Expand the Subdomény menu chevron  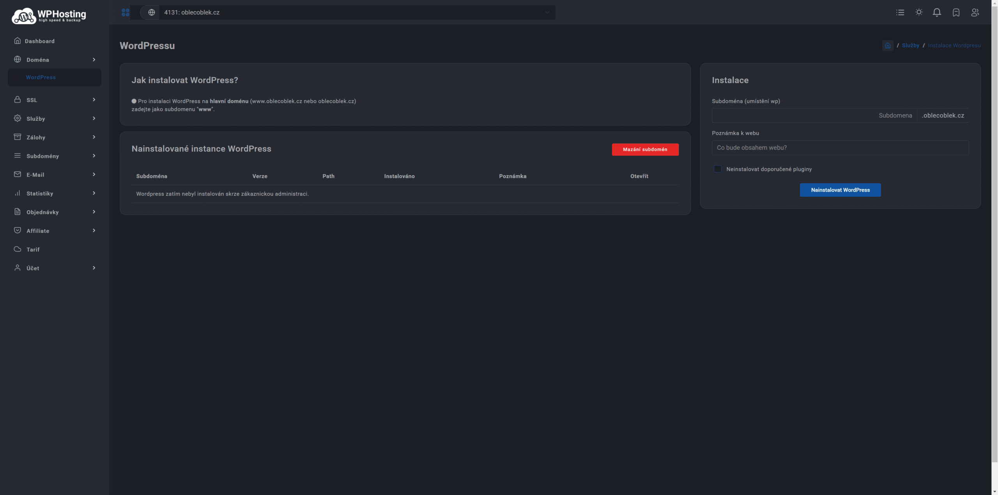point(94,156)
